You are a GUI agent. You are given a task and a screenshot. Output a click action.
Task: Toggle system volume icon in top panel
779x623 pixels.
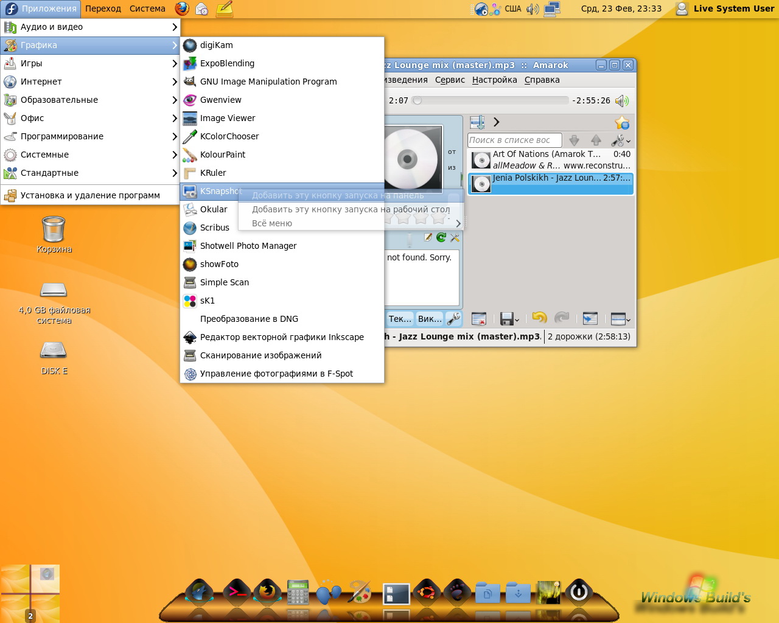pyautogui.click(x=533, y=9)
